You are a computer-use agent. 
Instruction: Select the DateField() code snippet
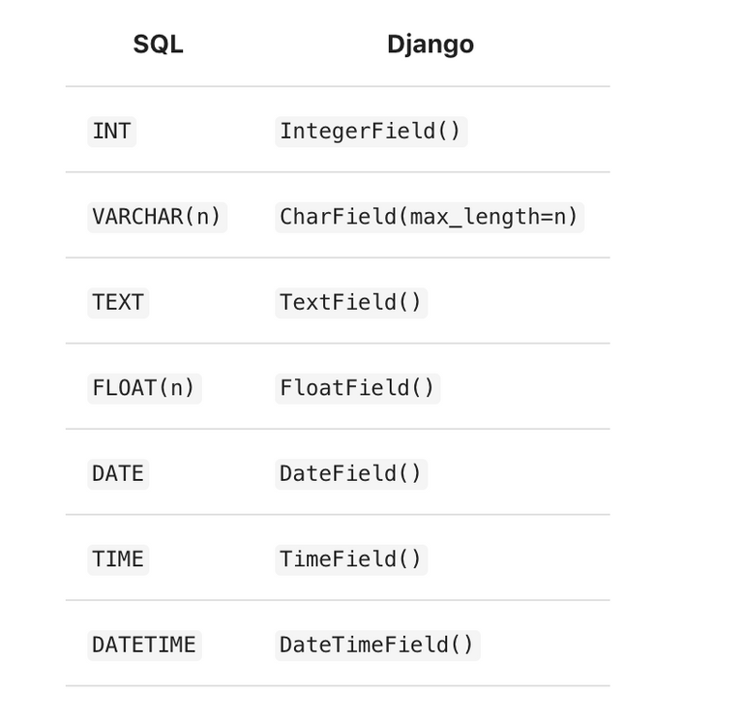(x=351, y=473)
